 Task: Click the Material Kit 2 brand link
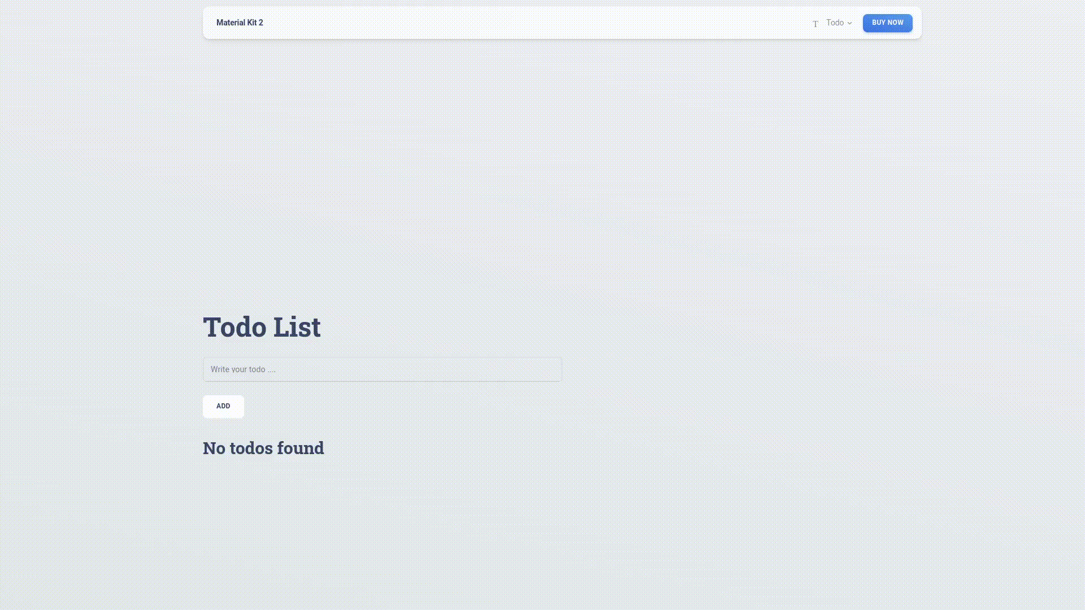[x=240, y=23]
